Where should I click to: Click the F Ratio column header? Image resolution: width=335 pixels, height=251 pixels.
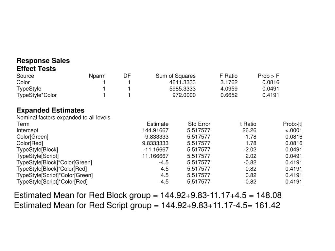point(229,76)
